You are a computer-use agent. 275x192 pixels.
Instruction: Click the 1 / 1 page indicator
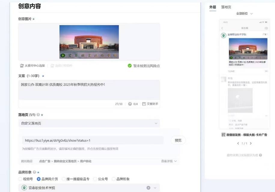point(244,143)
